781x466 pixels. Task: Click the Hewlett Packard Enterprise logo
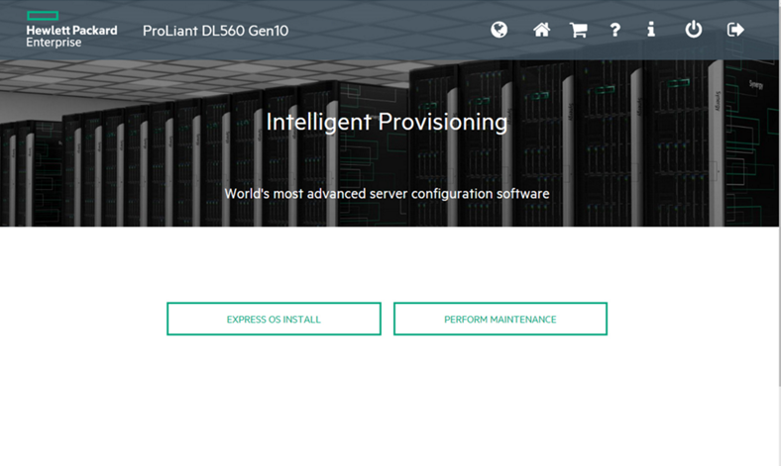pos(71,30)
